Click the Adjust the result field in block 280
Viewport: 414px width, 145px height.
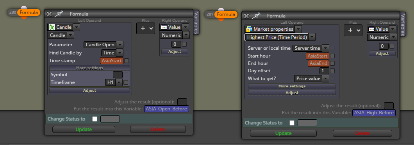pyautogui.click(x=182, y=102)
